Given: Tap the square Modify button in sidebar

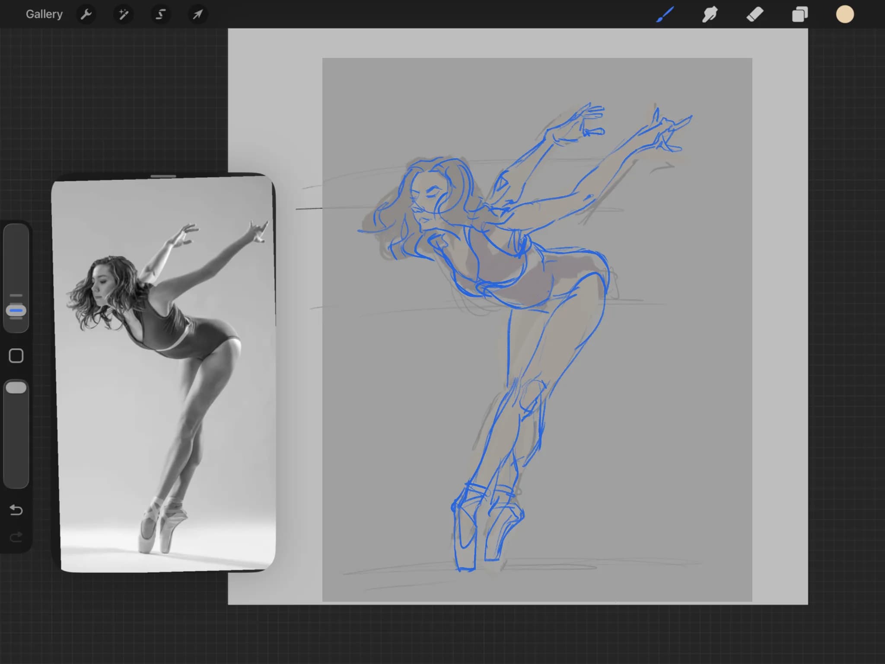Looking at the screenshot, I should (x=16, y=356).
